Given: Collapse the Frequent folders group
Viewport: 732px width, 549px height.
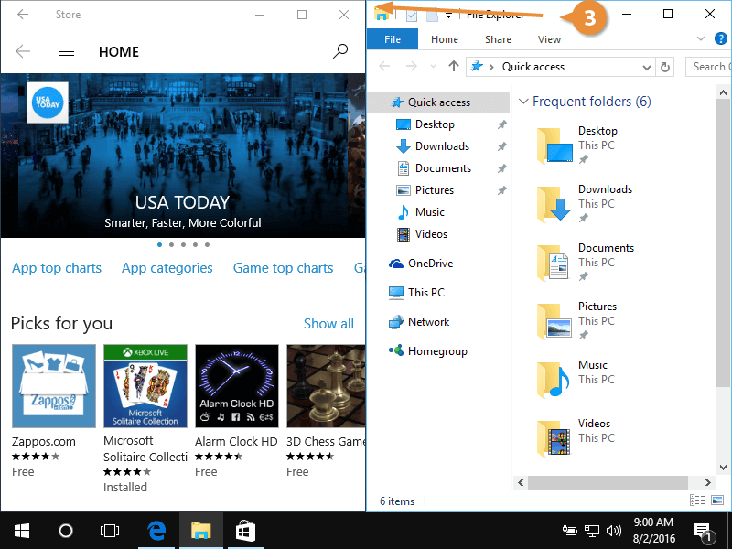Looking at the screenshot, I should coord(523,102).
